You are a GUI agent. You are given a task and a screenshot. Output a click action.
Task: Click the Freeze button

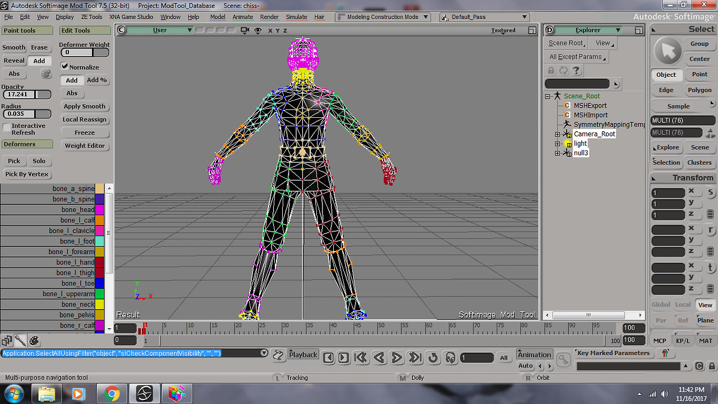click(85, 132)
